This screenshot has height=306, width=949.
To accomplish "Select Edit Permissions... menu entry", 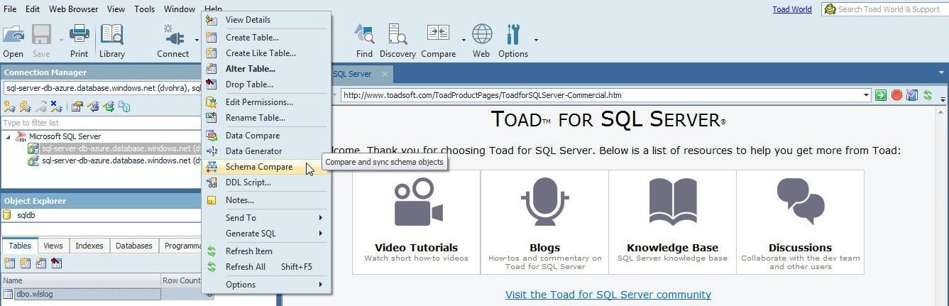I will [267, 102].
